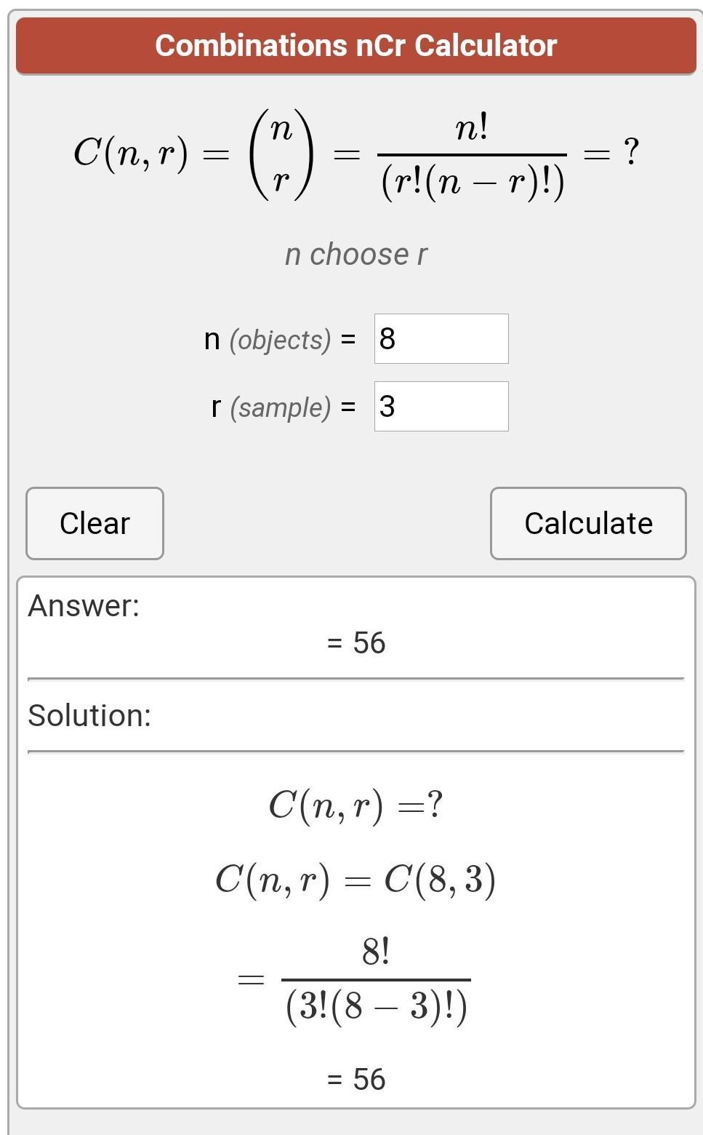Click the "Answer:" heading
Viewport: 703px width, 1135px height.
point(84,605)
